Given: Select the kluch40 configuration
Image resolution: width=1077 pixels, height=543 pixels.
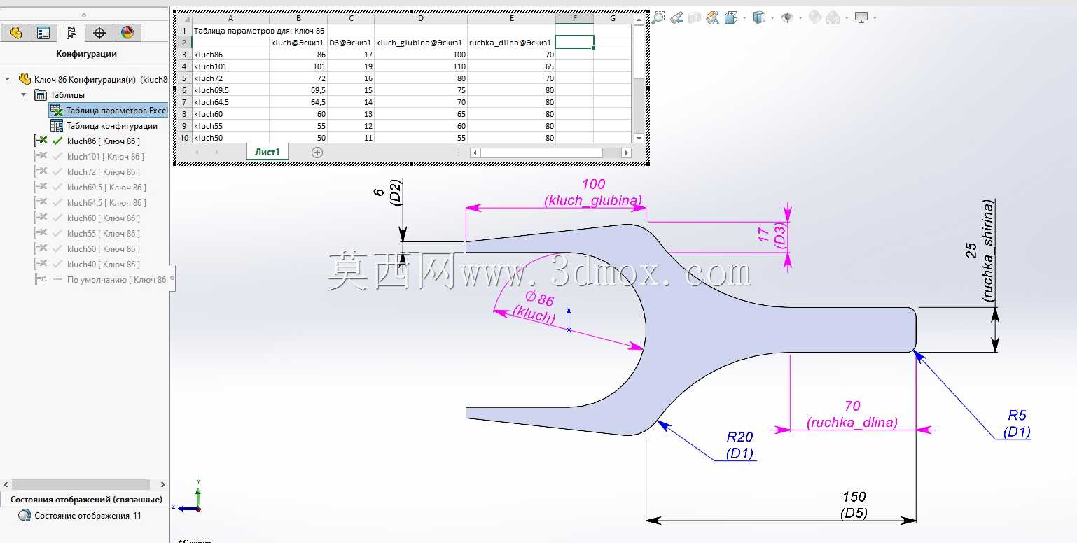Looking at the screenshot, I should pyautogui.click(x=104, y=265).
